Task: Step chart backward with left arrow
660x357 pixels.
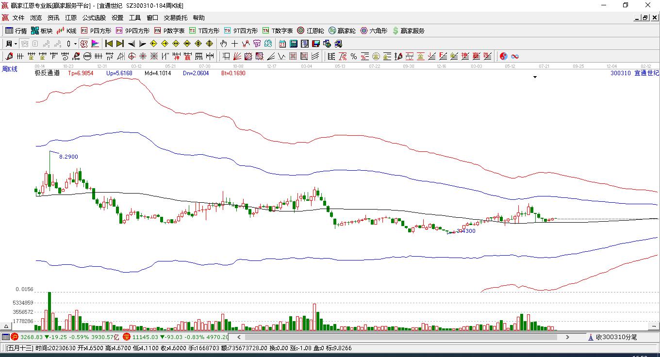Action: click(132, 44)
